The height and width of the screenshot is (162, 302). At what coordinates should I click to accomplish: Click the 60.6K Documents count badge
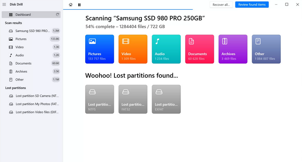55,63
